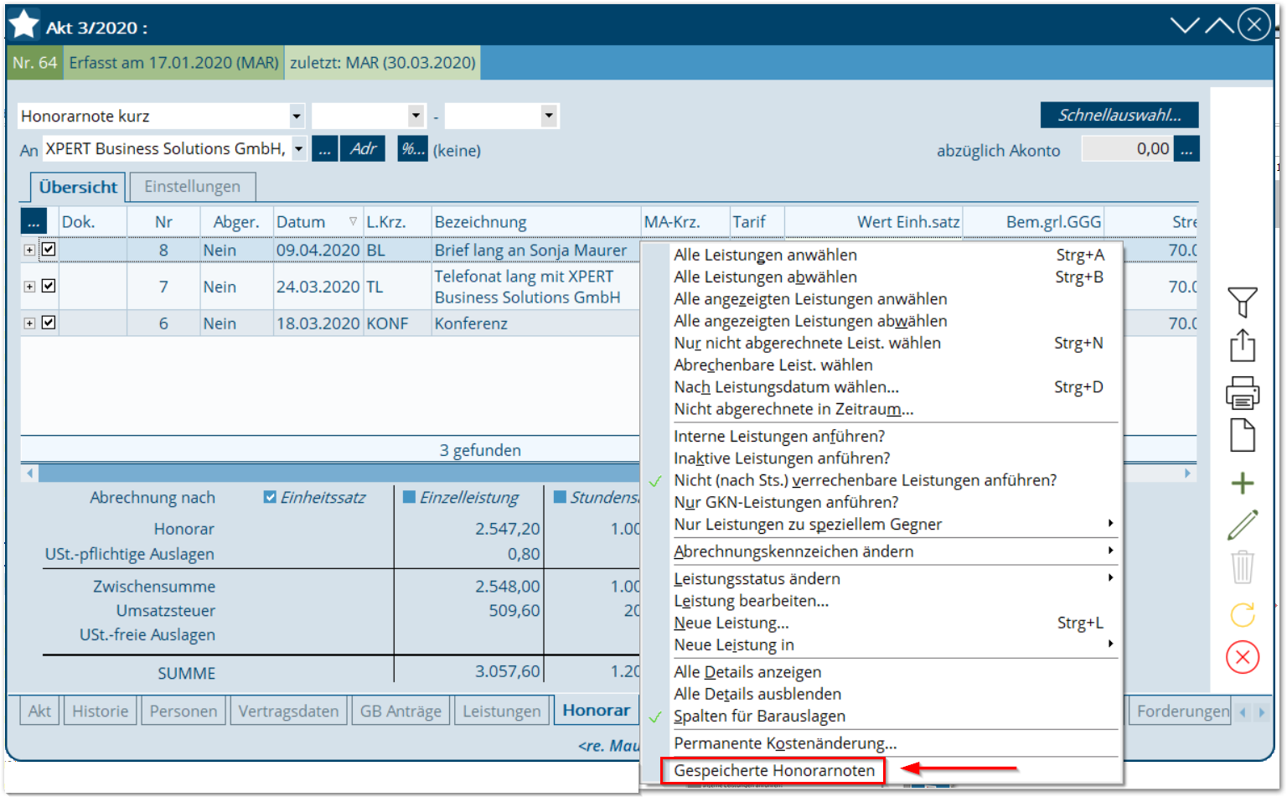1287x797 pixels.
Task: Click the star favorite icon
Action: tap(24, 24)
